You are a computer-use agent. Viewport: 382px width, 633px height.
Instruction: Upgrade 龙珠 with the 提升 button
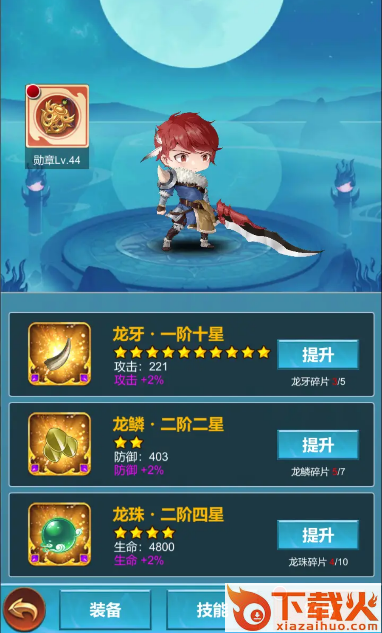click(x=318, y=535)
